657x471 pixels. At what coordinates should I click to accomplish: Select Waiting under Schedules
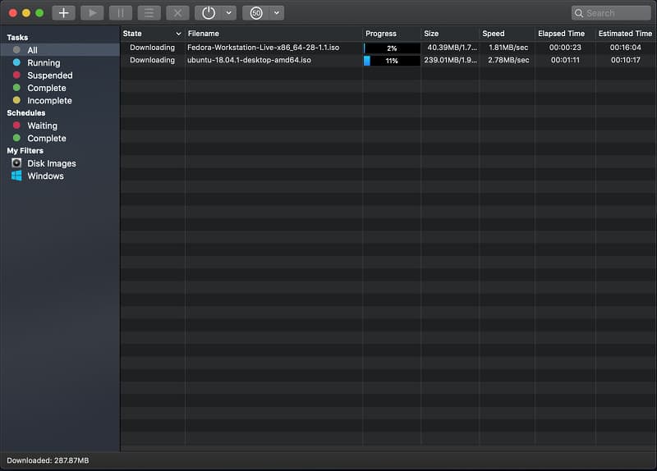[x=42, y=126]
